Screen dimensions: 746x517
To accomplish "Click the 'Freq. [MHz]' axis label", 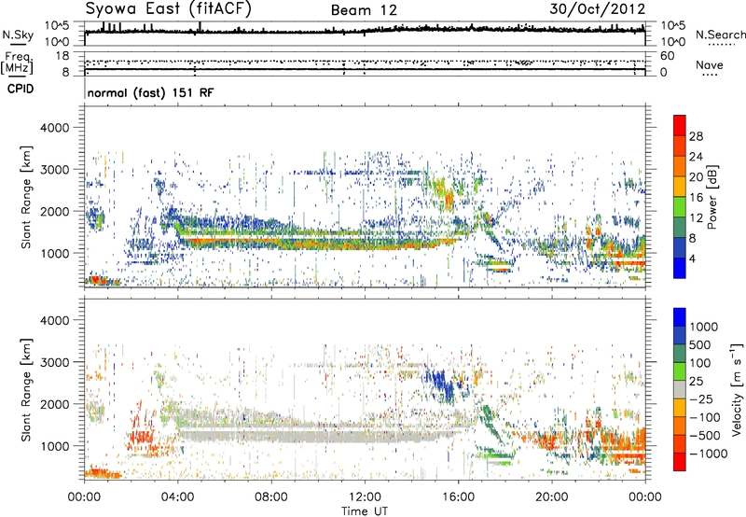I will [x=17, y=63].
